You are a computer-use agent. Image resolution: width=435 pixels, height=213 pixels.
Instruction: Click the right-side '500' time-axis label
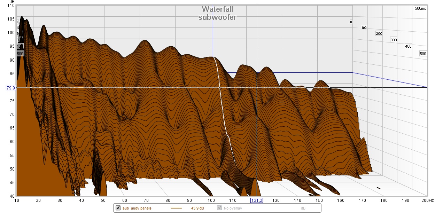[423, 54]
